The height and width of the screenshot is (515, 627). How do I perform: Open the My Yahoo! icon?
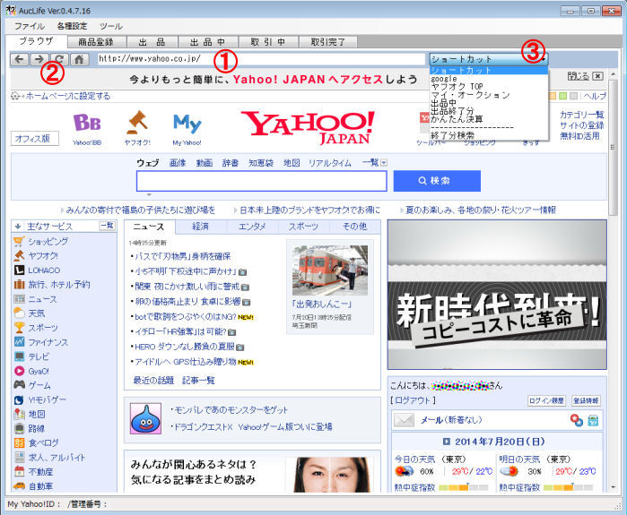pos(187,123)
